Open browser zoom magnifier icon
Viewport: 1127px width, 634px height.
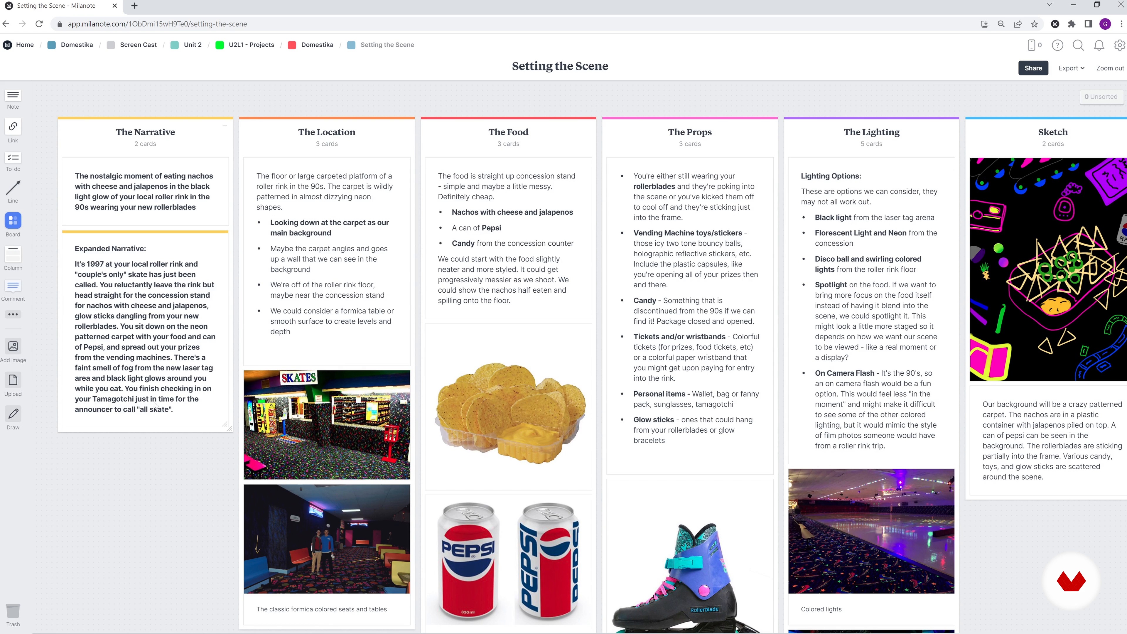(x=1001, y=24)
